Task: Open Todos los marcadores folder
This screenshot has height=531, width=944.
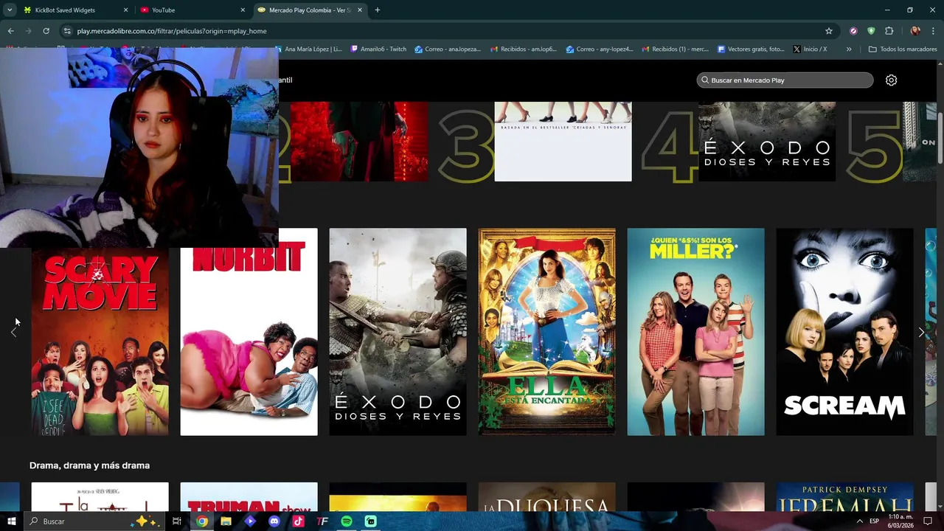Action: coord(903,49)
